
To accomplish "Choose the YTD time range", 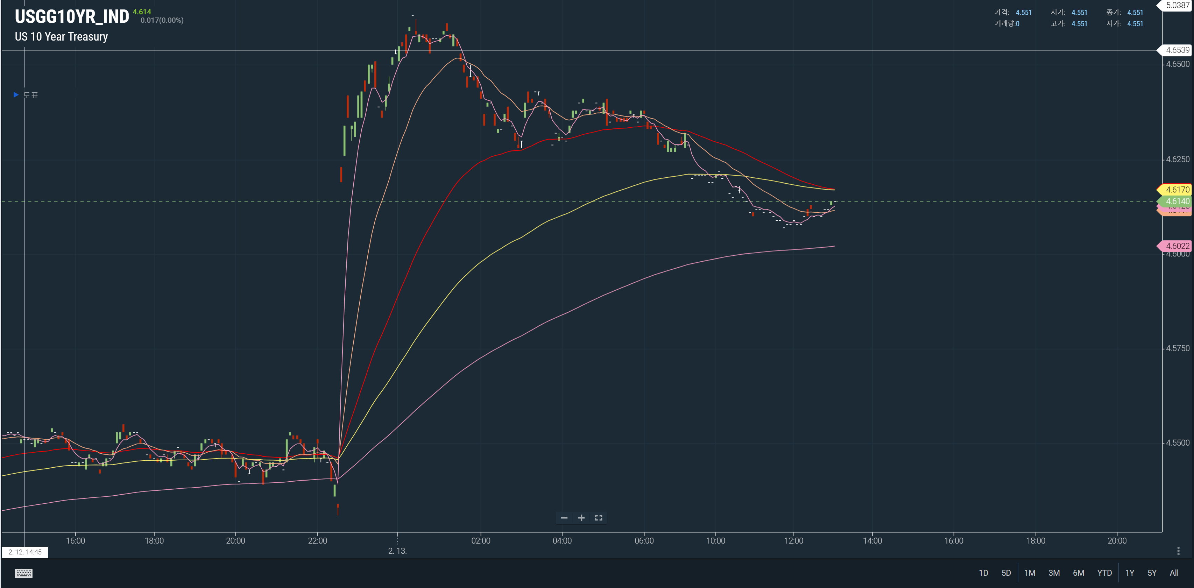I will coord(1104,573).
